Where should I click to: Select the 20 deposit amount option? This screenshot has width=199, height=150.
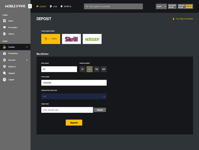coord(83,69)
